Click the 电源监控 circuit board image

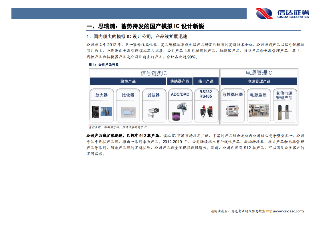pyautogui.click(x=259, y=110)
